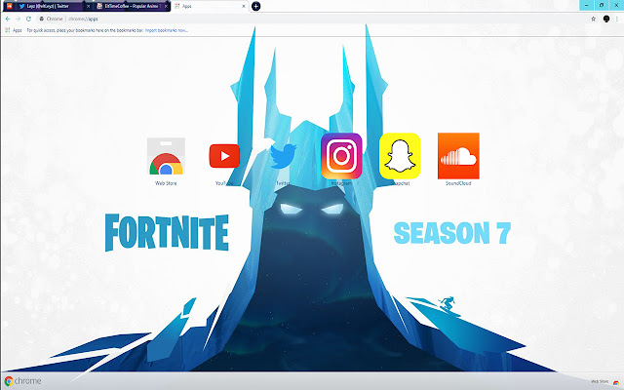Select the Apps tab
The width and height of the screenshot is (624, 390).
[x=210, y=6]
